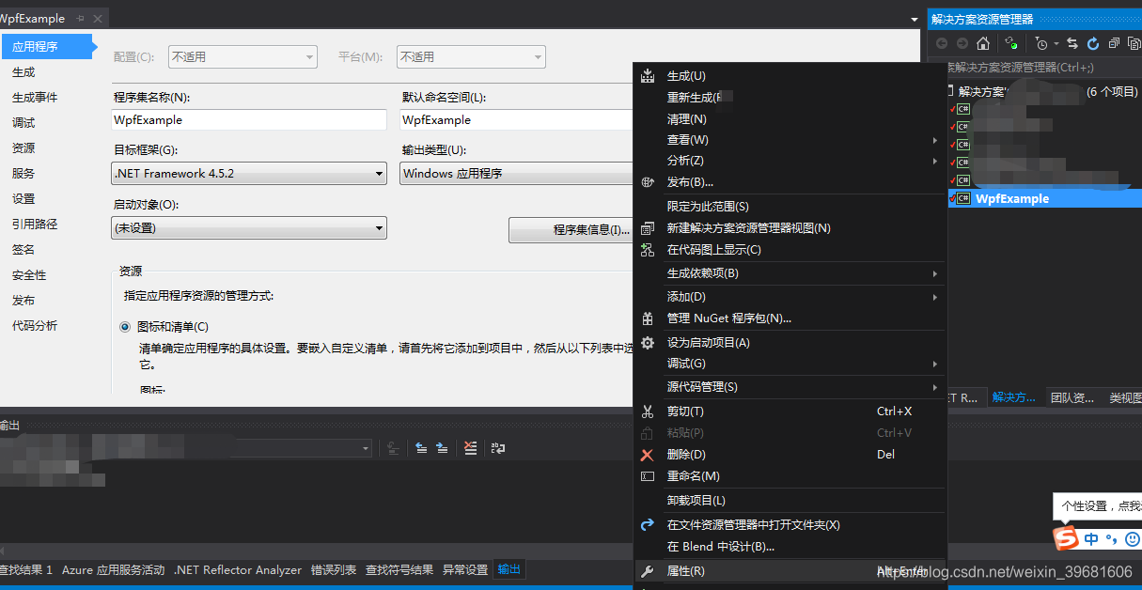Open the 输出类型 Windows 应用程序 dropdown

[518, 174]
